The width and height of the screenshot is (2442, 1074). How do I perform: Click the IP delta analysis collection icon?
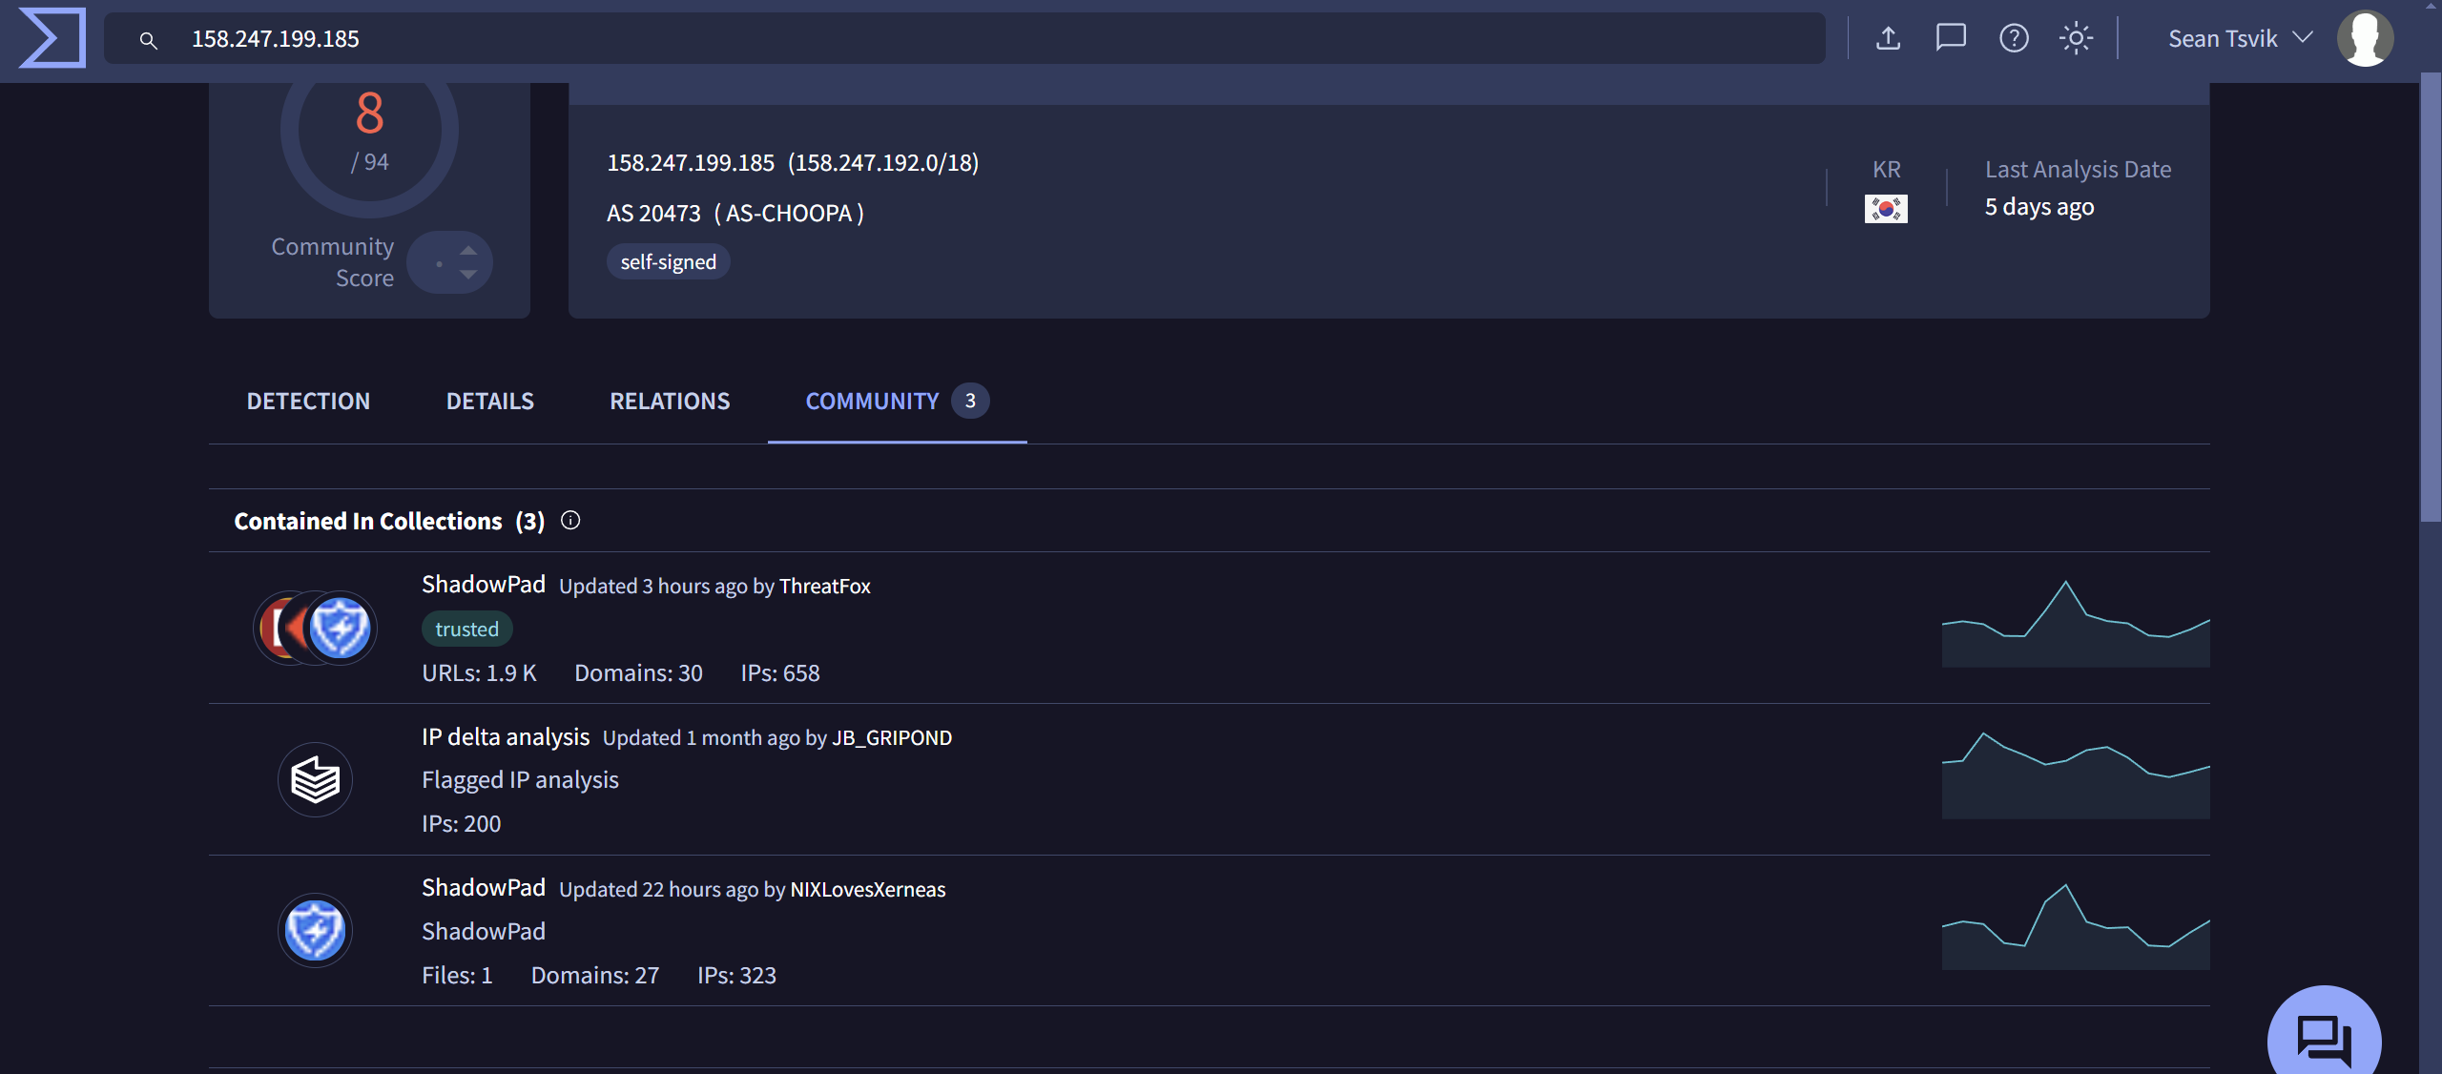tap(315, 779)
